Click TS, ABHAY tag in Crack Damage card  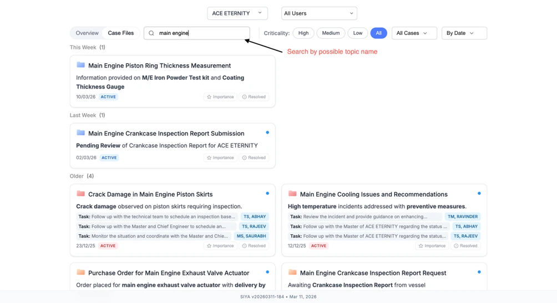coord(255,217)
